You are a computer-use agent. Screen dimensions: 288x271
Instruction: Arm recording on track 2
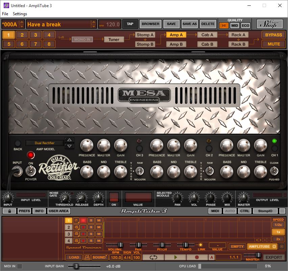coord(83,227)
